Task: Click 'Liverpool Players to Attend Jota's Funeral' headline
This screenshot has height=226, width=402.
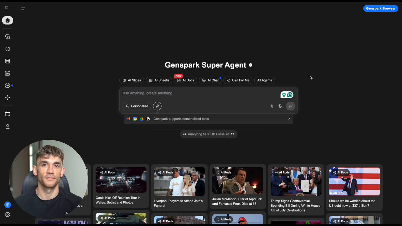Action: 179,203
